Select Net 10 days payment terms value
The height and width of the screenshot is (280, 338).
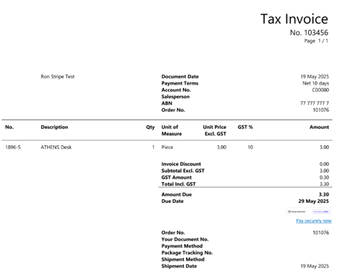316,83
